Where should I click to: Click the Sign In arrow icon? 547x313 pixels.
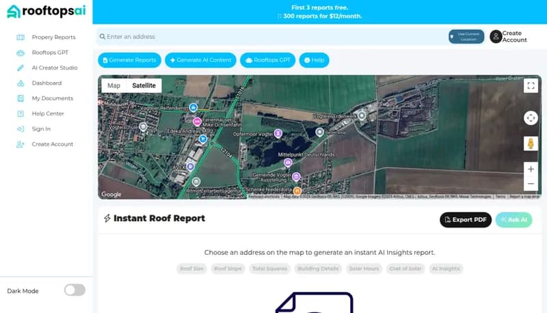pyautogui.click(x=21, y=129)
